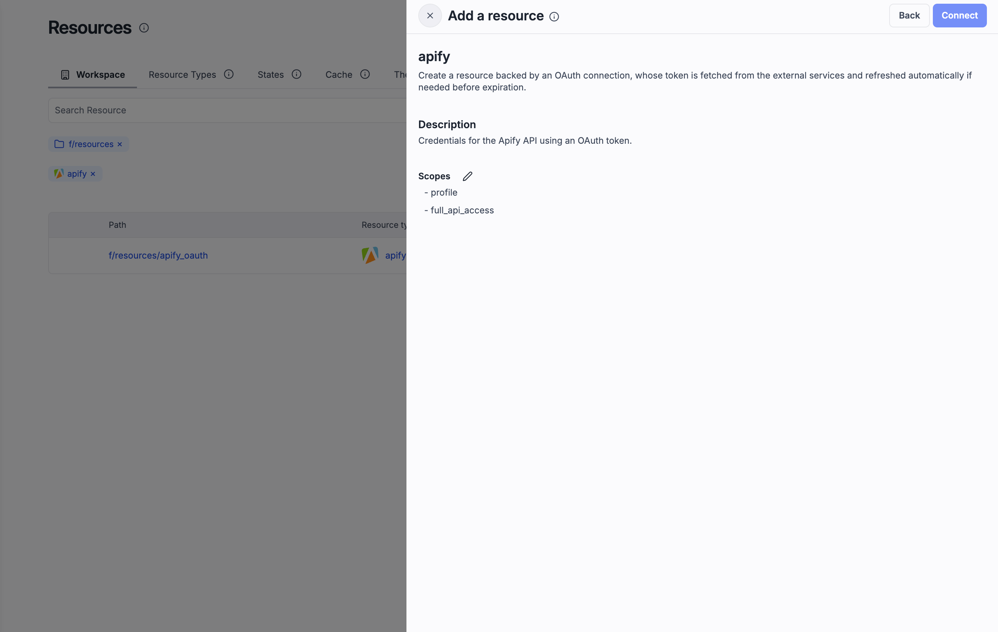Remove the apify filter chip
The width and height of the screenshot is (998, 632).
[93, 174]
